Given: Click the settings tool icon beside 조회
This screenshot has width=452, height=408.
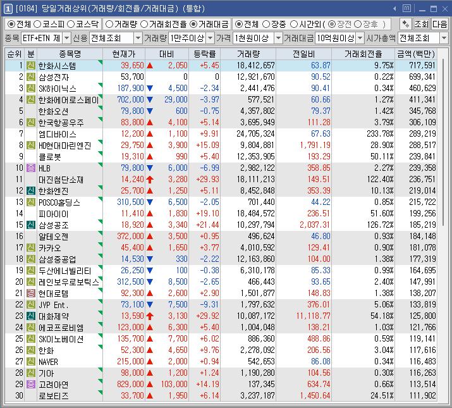Looking at the screenshot, I should click(406, 24).
